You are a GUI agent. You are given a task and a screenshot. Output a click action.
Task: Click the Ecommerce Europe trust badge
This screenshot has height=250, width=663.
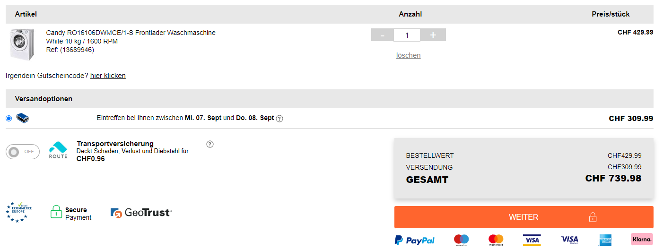coord(19,212)
